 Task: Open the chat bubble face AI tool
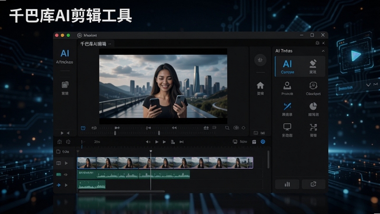[x=313, y=86]
